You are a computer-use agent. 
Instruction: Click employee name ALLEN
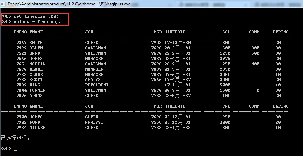36,48
